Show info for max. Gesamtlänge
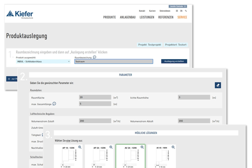Screen dimensions: 252x168 click(x=54, y=104)
